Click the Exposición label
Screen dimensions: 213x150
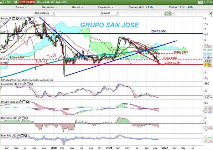104,7
